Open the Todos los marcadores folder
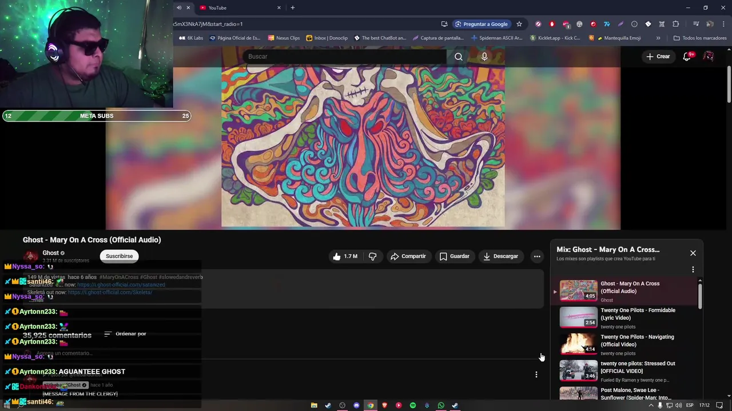 tap(700, 38)
